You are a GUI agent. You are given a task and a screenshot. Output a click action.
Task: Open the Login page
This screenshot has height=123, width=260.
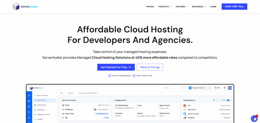[213, 7]
